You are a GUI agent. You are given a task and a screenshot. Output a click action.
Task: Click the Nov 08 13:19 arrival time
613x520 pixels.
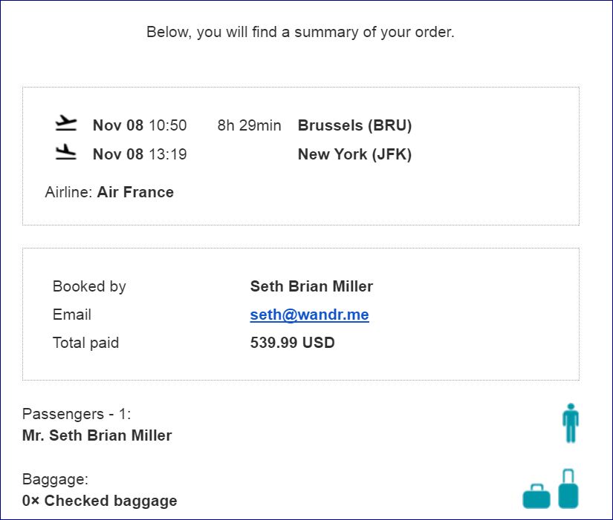tap(140, 154)
